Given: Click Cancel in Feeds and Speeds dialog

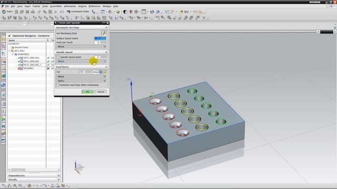Looking at the screenshot, I should pos(101,92).
